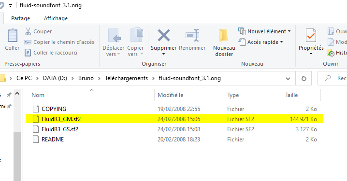The image size is (347, 181).
Task: Click the Couper scissors icon
Action: [28, 31]
